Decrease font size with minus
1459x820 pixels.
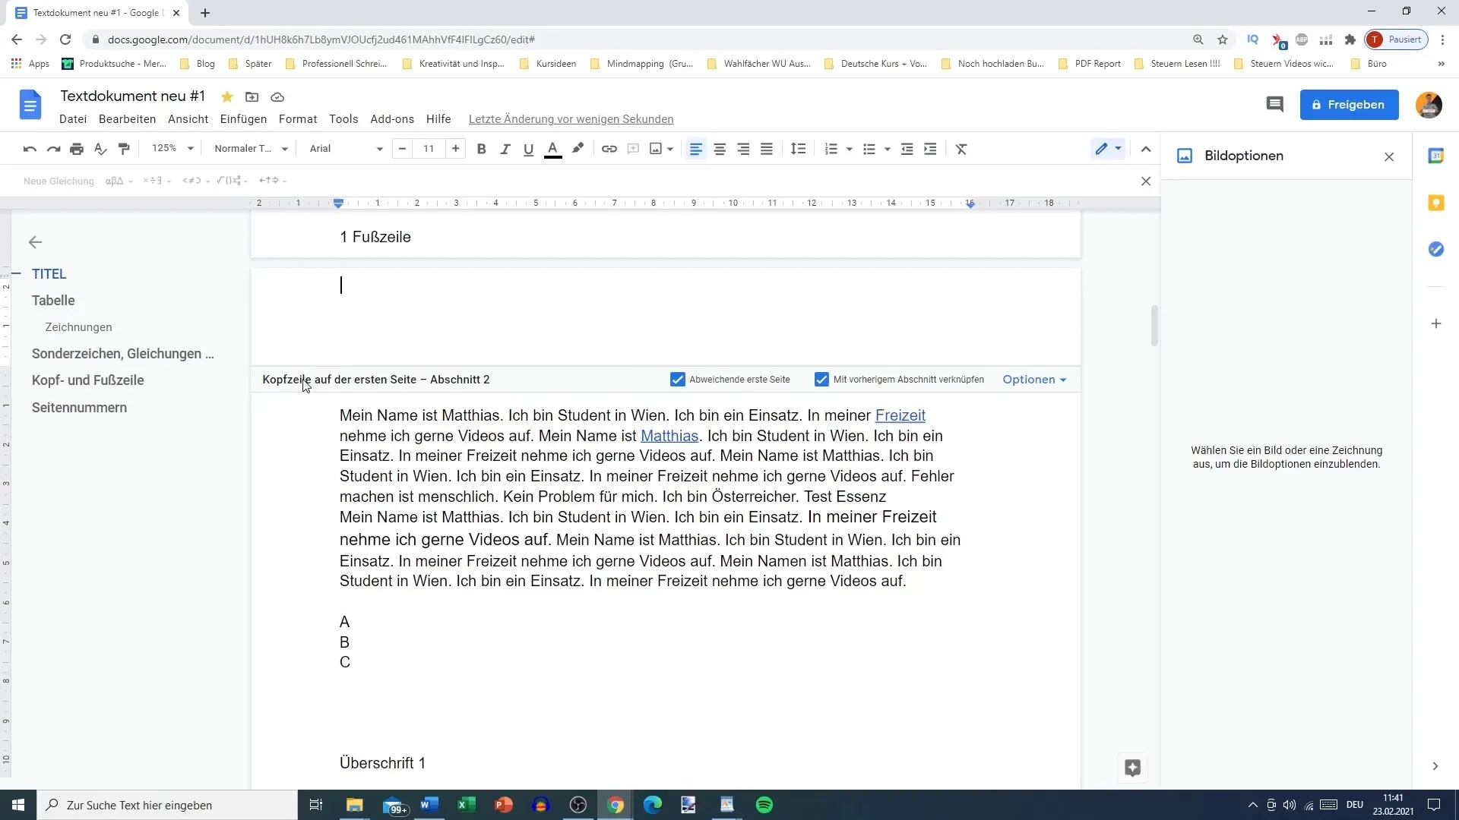pos(402,149)
